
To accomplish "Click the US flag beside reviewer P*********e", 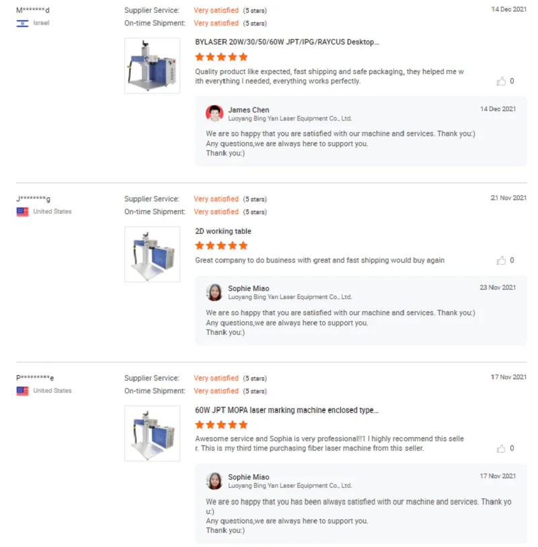I will click(22, 391).
